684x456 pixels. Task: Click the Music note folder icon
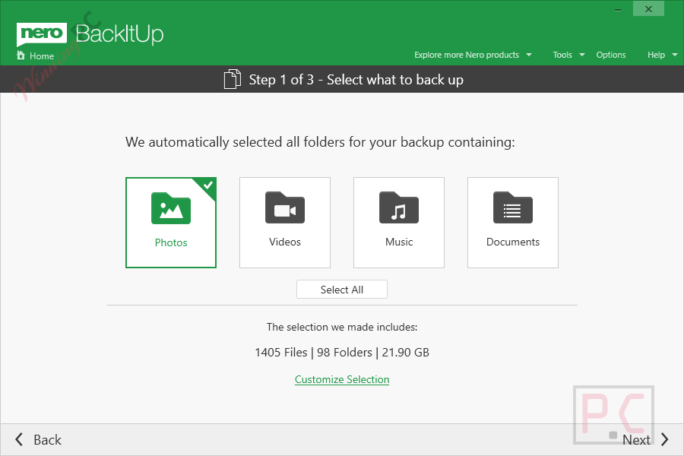399,207
